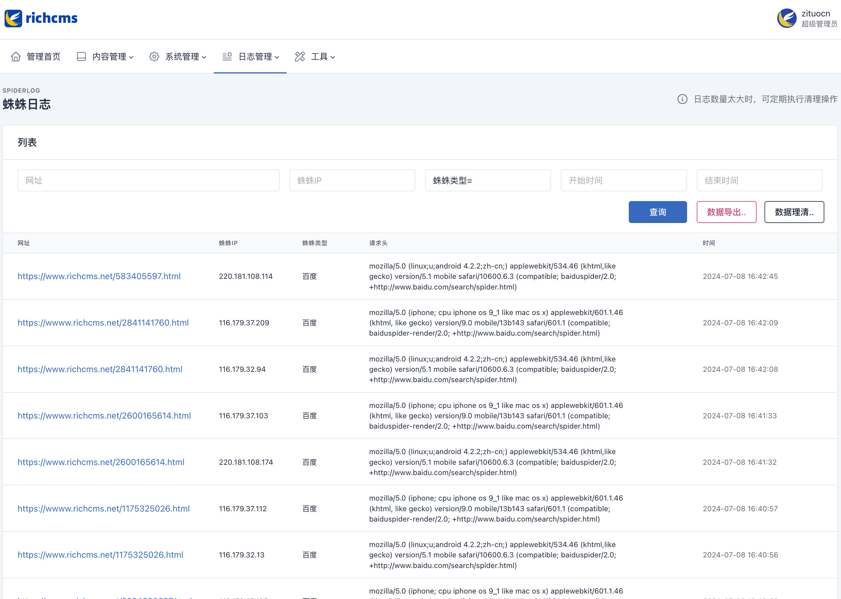Viewport: 841px width, 599px height.
Task: Select IP cell 220.181.108.174
Action: tap(246, 462)
